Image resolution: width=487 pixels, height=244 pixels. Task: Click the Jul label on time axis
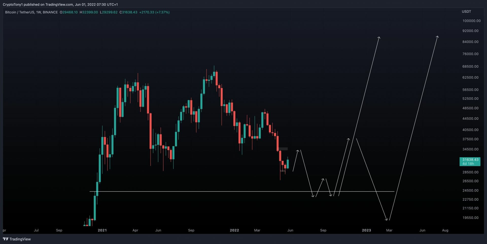click(36, 230)
